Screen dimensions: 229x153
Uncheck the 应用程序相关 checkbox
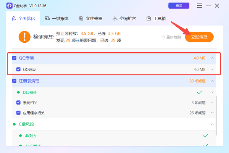pyautogui.click(x=18, y=113)
